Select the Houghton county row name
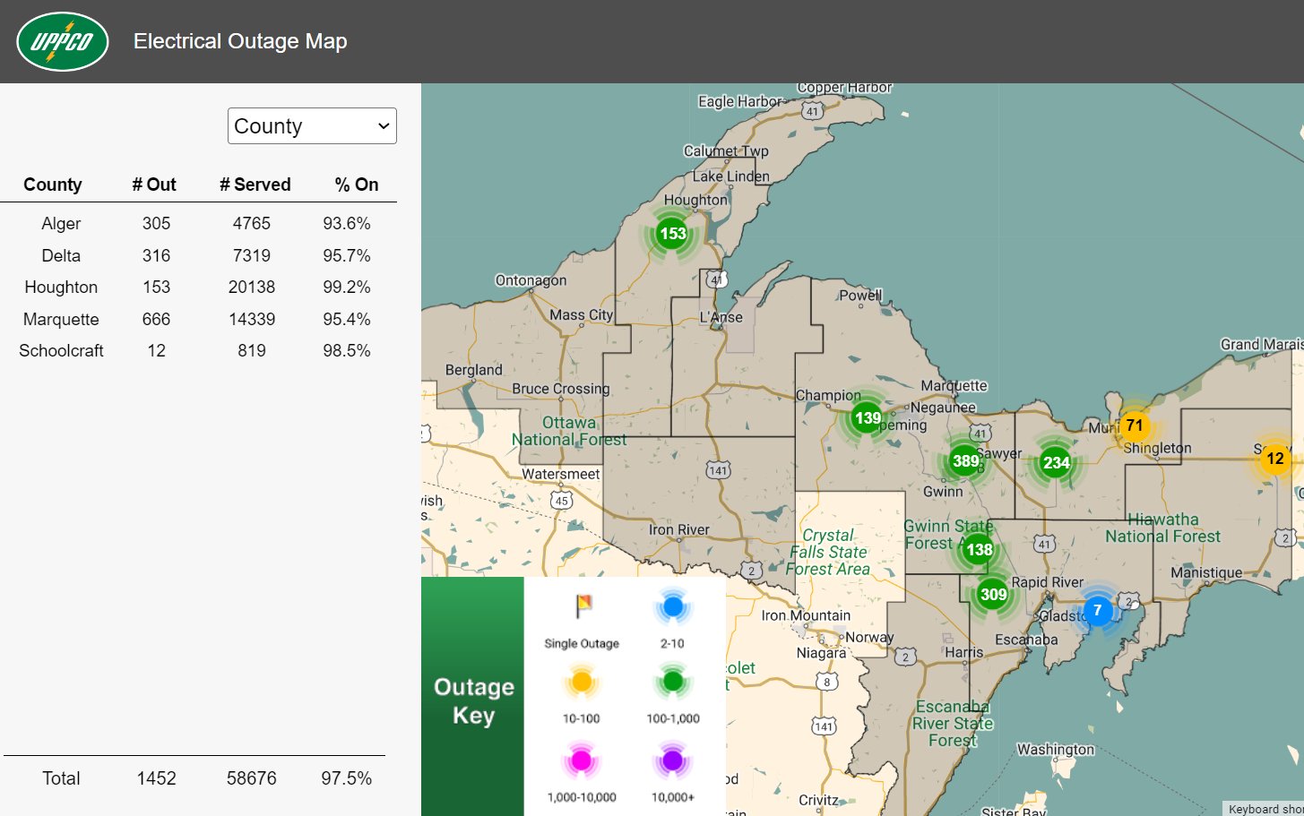Screen dimensions: 1304x816 pyautogui.click(x=61, y=288)
